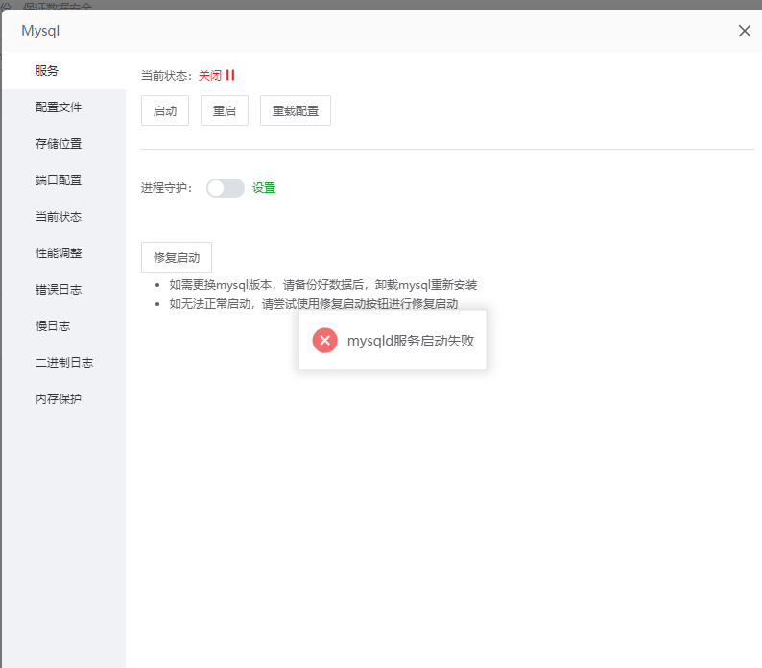Click the red pause status icon
Image resolution: width=762 pixels, height=668 pixels.
click(x=230, y=75)
